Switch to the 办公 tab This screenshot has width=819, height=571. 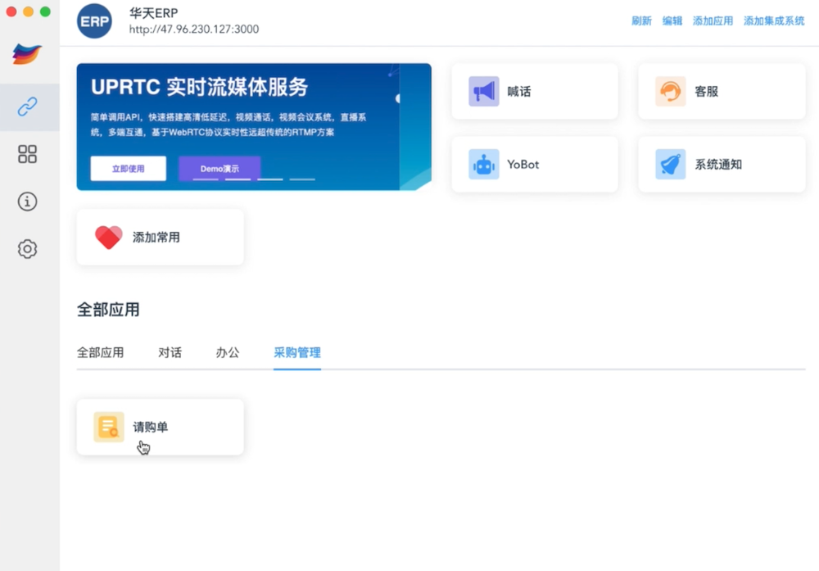[228, 353]
